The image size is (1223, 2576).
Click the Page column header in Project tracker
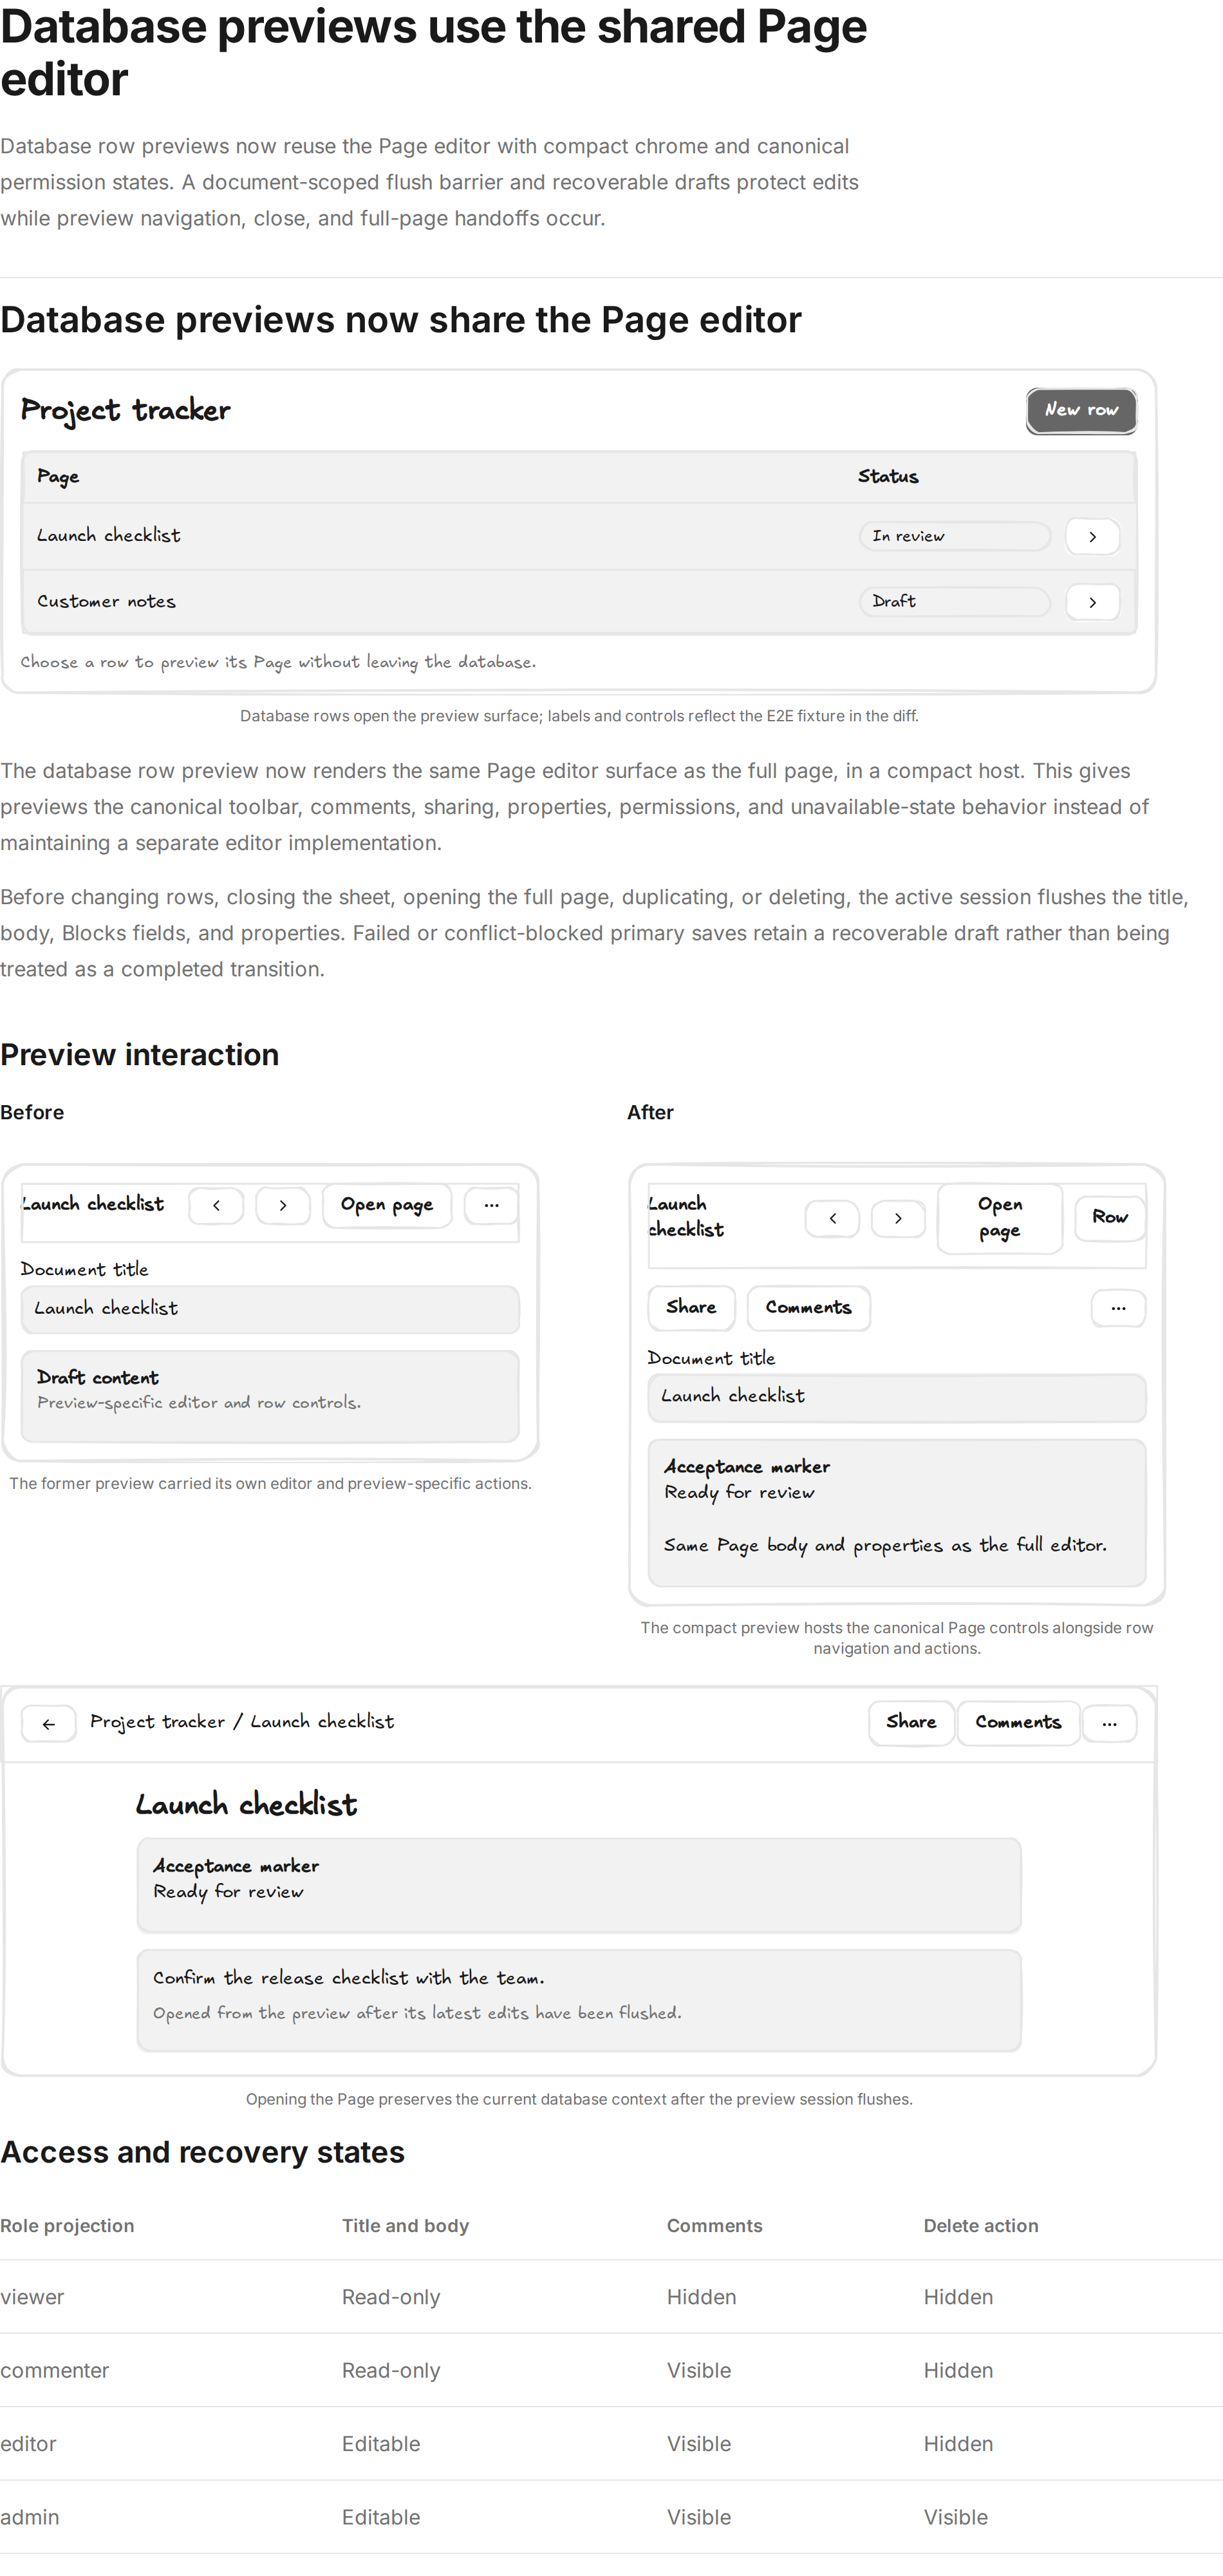(58, 477)
